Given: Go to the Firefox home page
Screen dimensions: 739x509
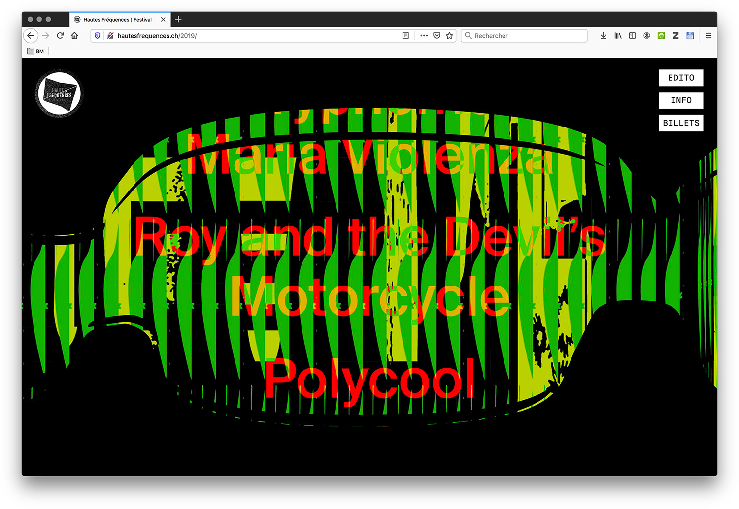Looking at the screenshot, I should tap(75, 35).
